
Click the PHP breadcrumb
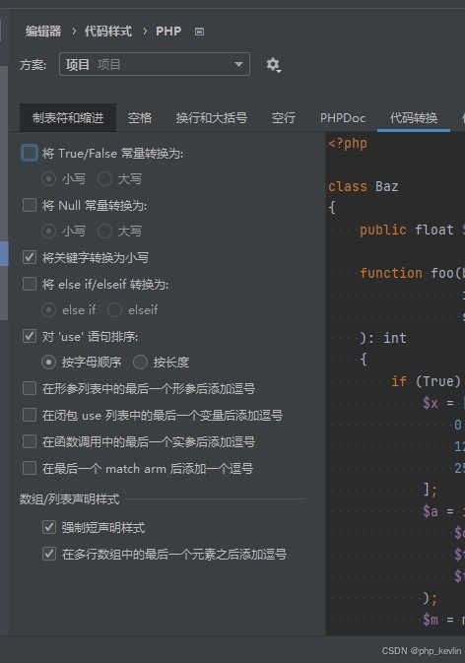[x=168, y=32]
